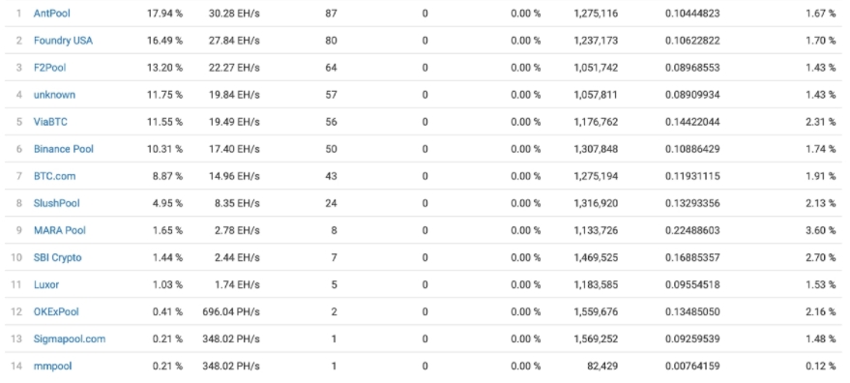Screen dimensions: 850x383
Task: Click AntPool's 30.28 EH/s hashrate cell
Action: [234, 14]
